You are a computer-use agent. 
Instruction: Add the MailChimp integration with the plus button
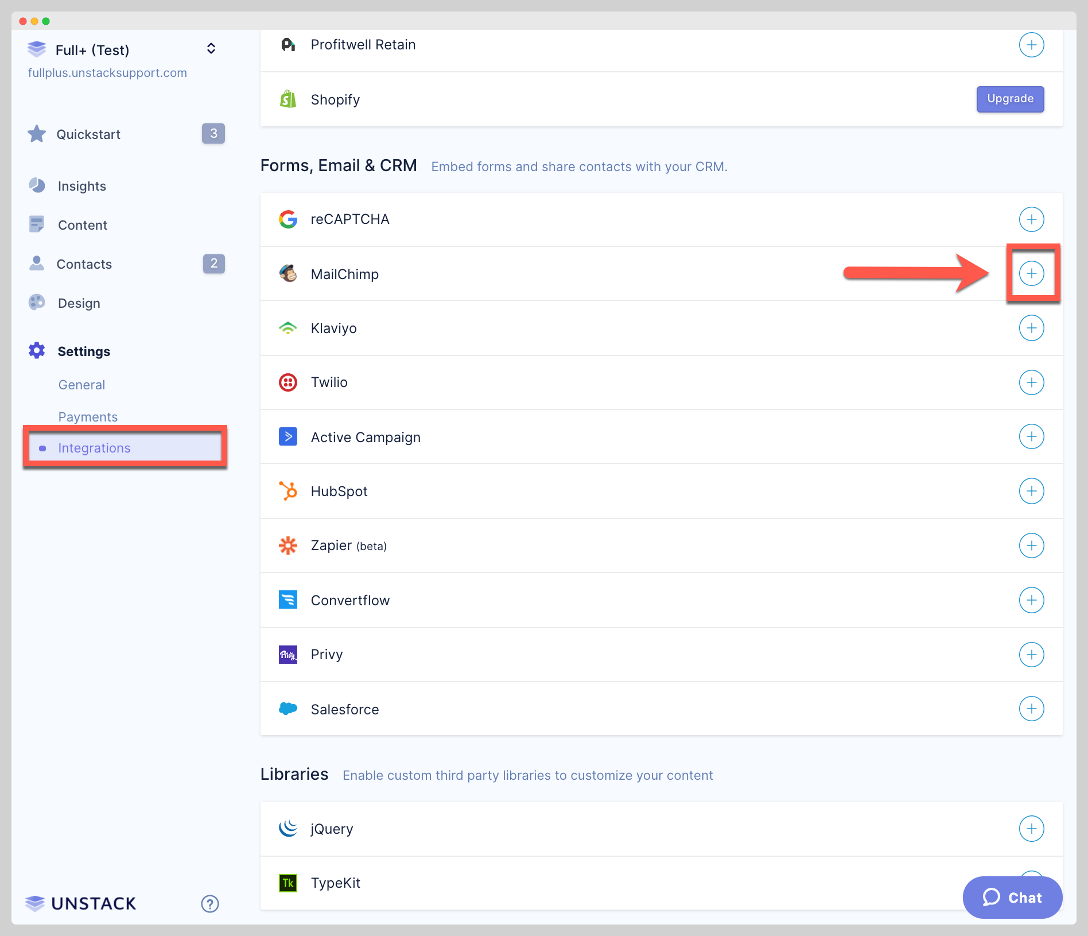1032,274
